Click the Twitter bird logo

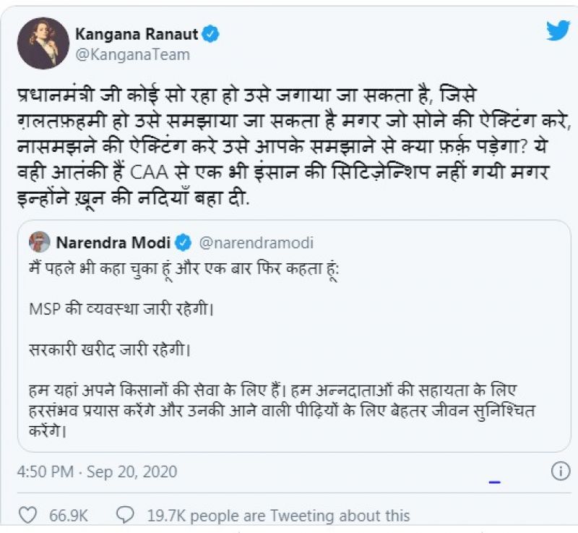point(557,30)
